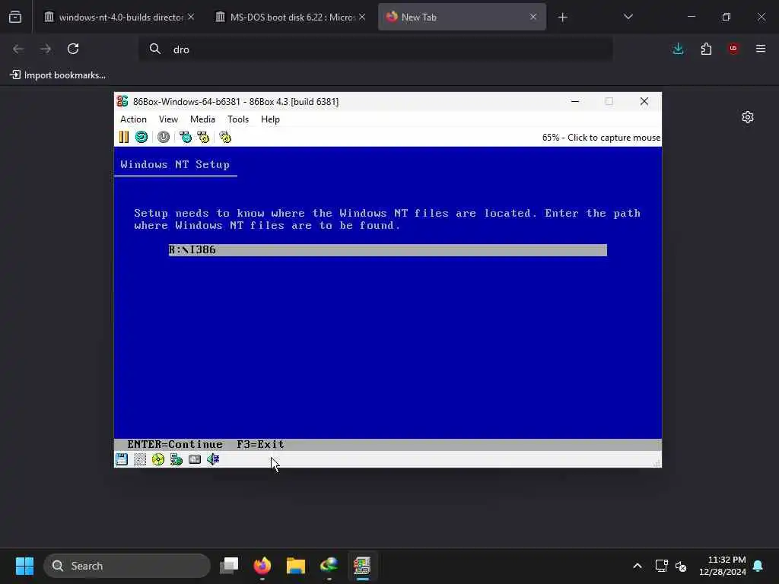The width and height of the screenshot is (779, 584).
Task: Open the Firefox hamburger application menu
Action: tap(761, 49)
